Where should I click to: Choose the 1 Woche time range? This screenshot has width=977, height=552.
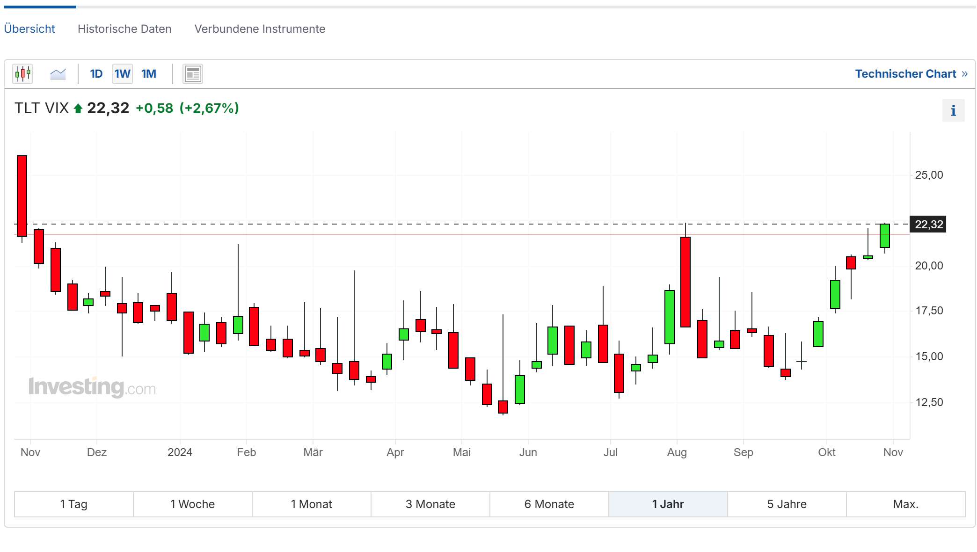tap(192, 504)
